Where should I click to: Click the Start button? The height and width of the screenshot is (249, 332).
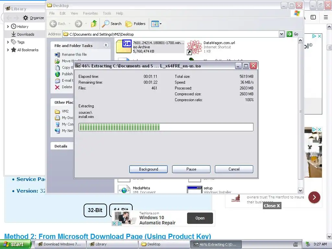click(x=16, y=244)
